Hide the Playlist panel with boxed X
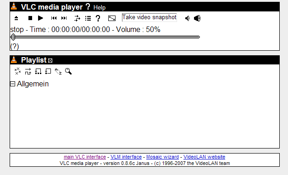The width and height of the screenshot is (288, 175). (50, 61)
